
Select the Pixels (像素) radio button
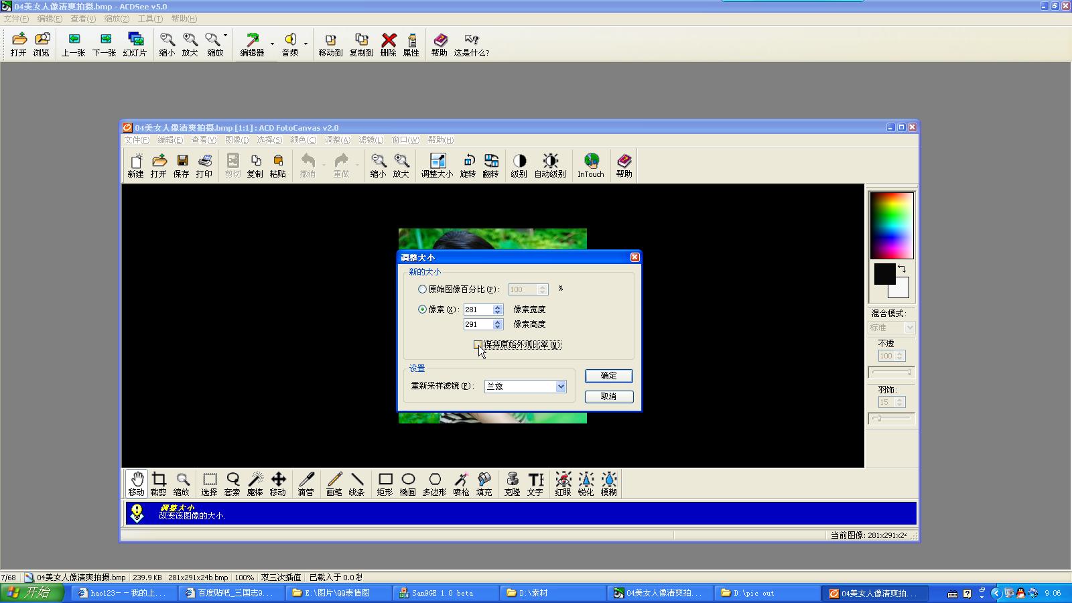click(422, 310)
